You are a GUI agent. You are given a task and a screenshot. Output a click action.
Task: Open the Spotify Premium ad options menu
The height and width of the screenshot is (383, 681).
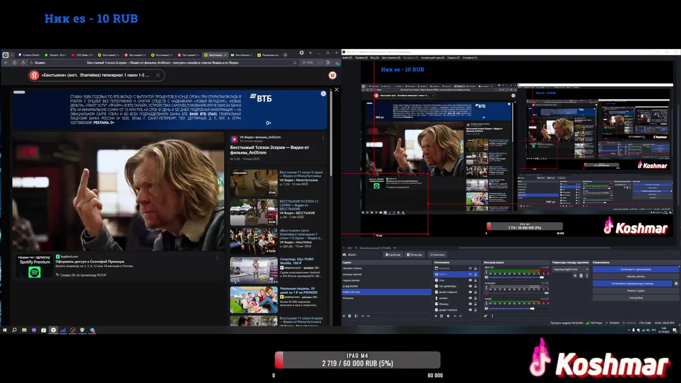pos(217,258)
